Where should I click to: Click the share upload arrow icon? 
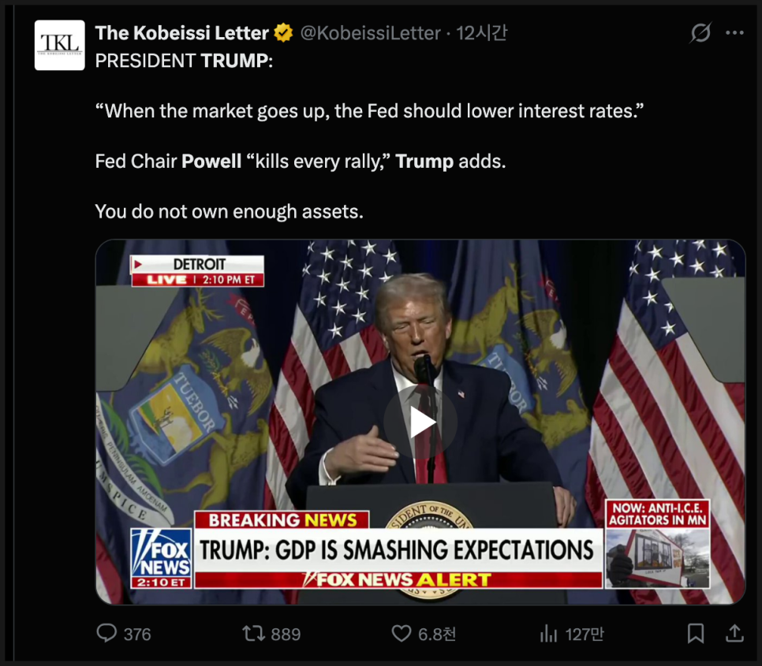[734, 633]
